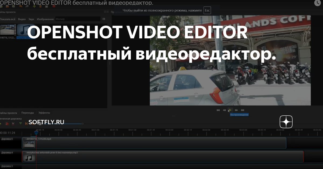The height and width of the screenshot is (169, 323).
Task: Click the 00:00:11:24 timecode display
Action: point(8,133)
